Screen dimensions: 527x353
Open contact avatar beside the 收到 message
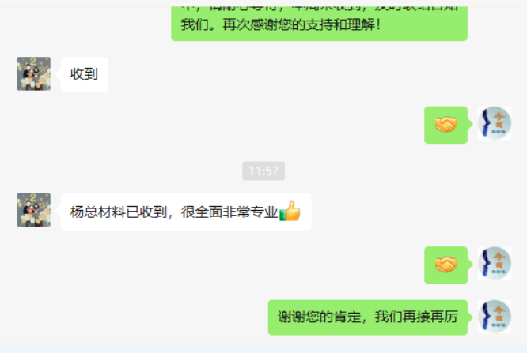[x=33, y=73]
